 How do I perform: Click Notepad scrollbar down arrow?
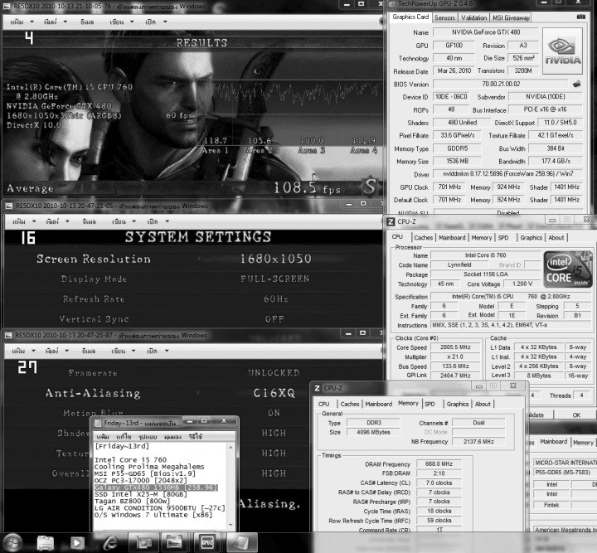pyautogui.click(x=231, y=525)
